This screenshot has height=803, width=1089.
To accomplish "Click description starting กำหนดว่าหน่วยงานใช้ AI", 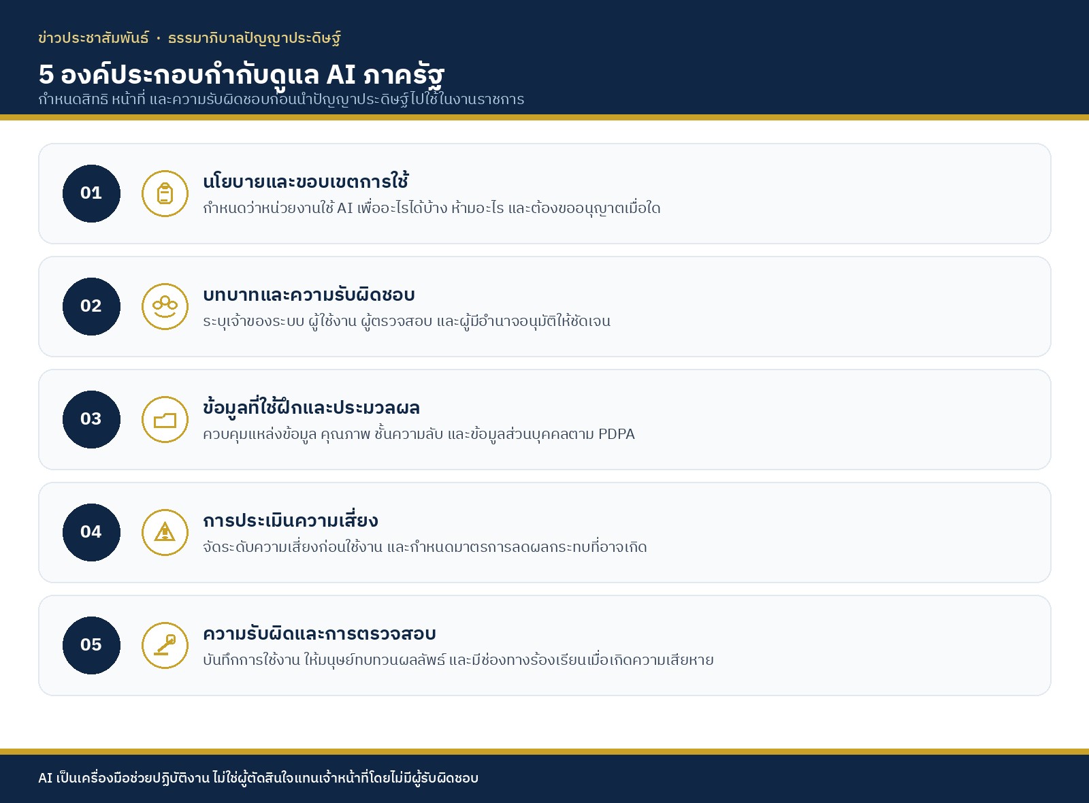I will coord(432,208).
